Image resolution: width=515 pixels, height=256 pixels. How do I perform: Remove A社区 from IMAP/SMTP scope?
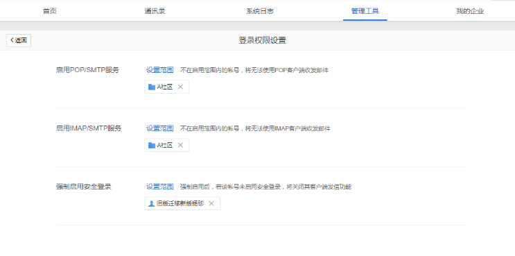[x=180, y=145]
